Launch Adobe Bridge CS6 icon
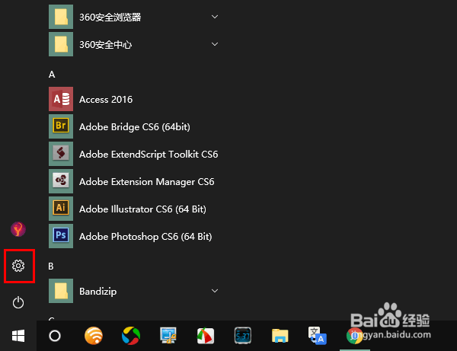 point(61,126)
